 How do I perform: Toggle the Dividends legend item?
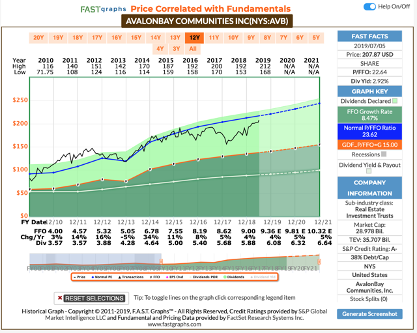234,277
